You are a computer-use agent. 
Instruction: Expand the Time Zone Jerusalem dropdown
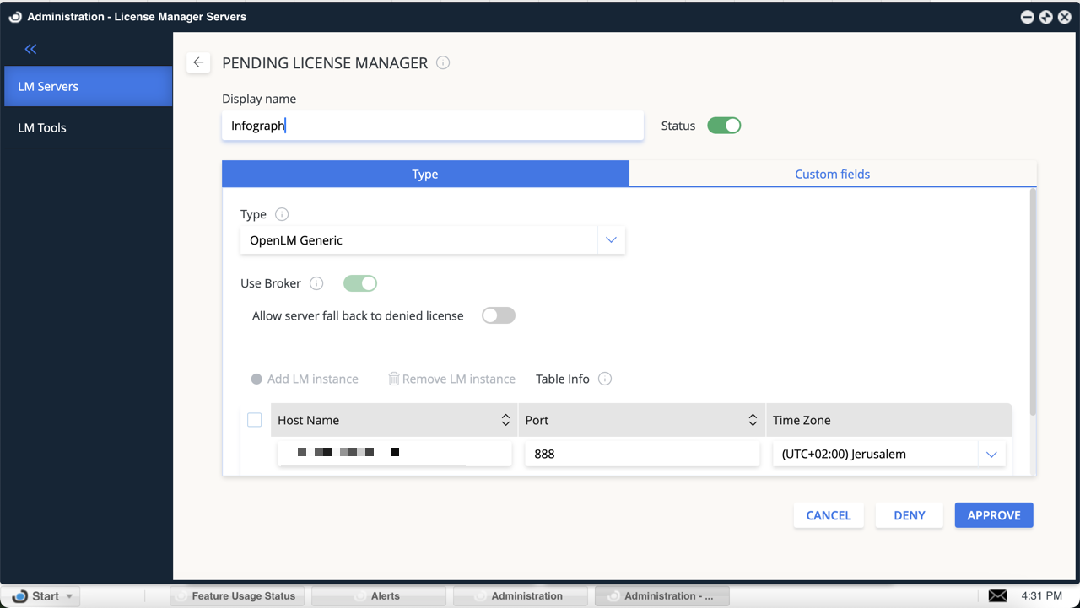991,455
